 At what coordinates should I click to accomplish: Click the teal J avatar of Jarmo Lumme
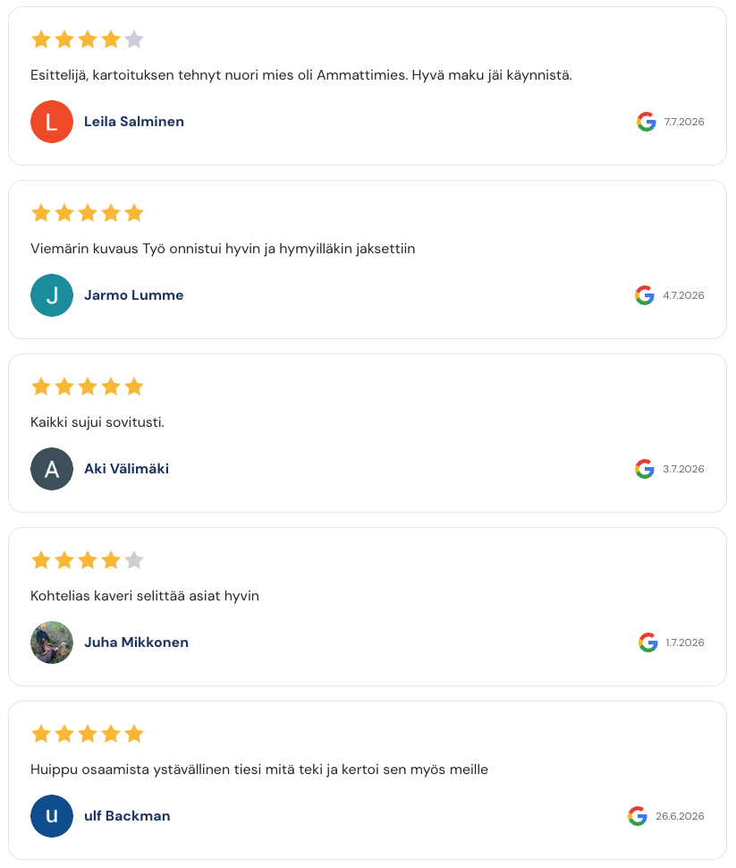pos(52,295)
